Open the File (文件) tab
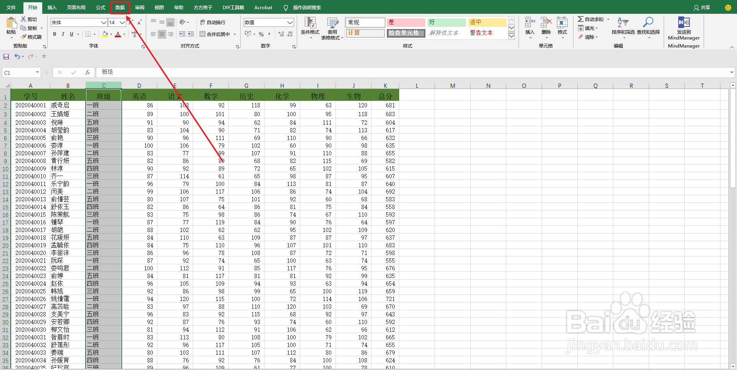Viewport: 737px width, 370px height. (11, 7)
